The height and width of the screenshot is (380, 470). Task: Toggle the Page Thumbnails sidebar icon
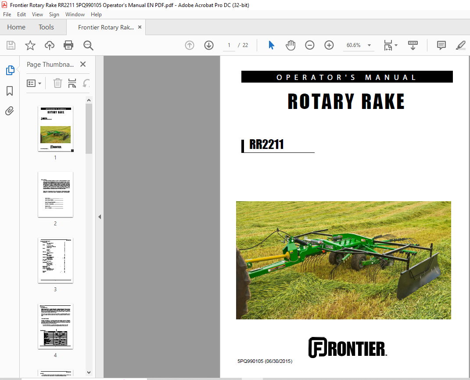[10, 70]
